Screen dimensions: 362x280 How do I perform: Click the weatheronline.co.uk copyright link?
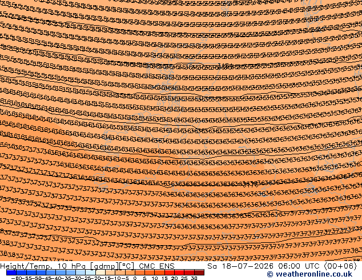point(309,274)
